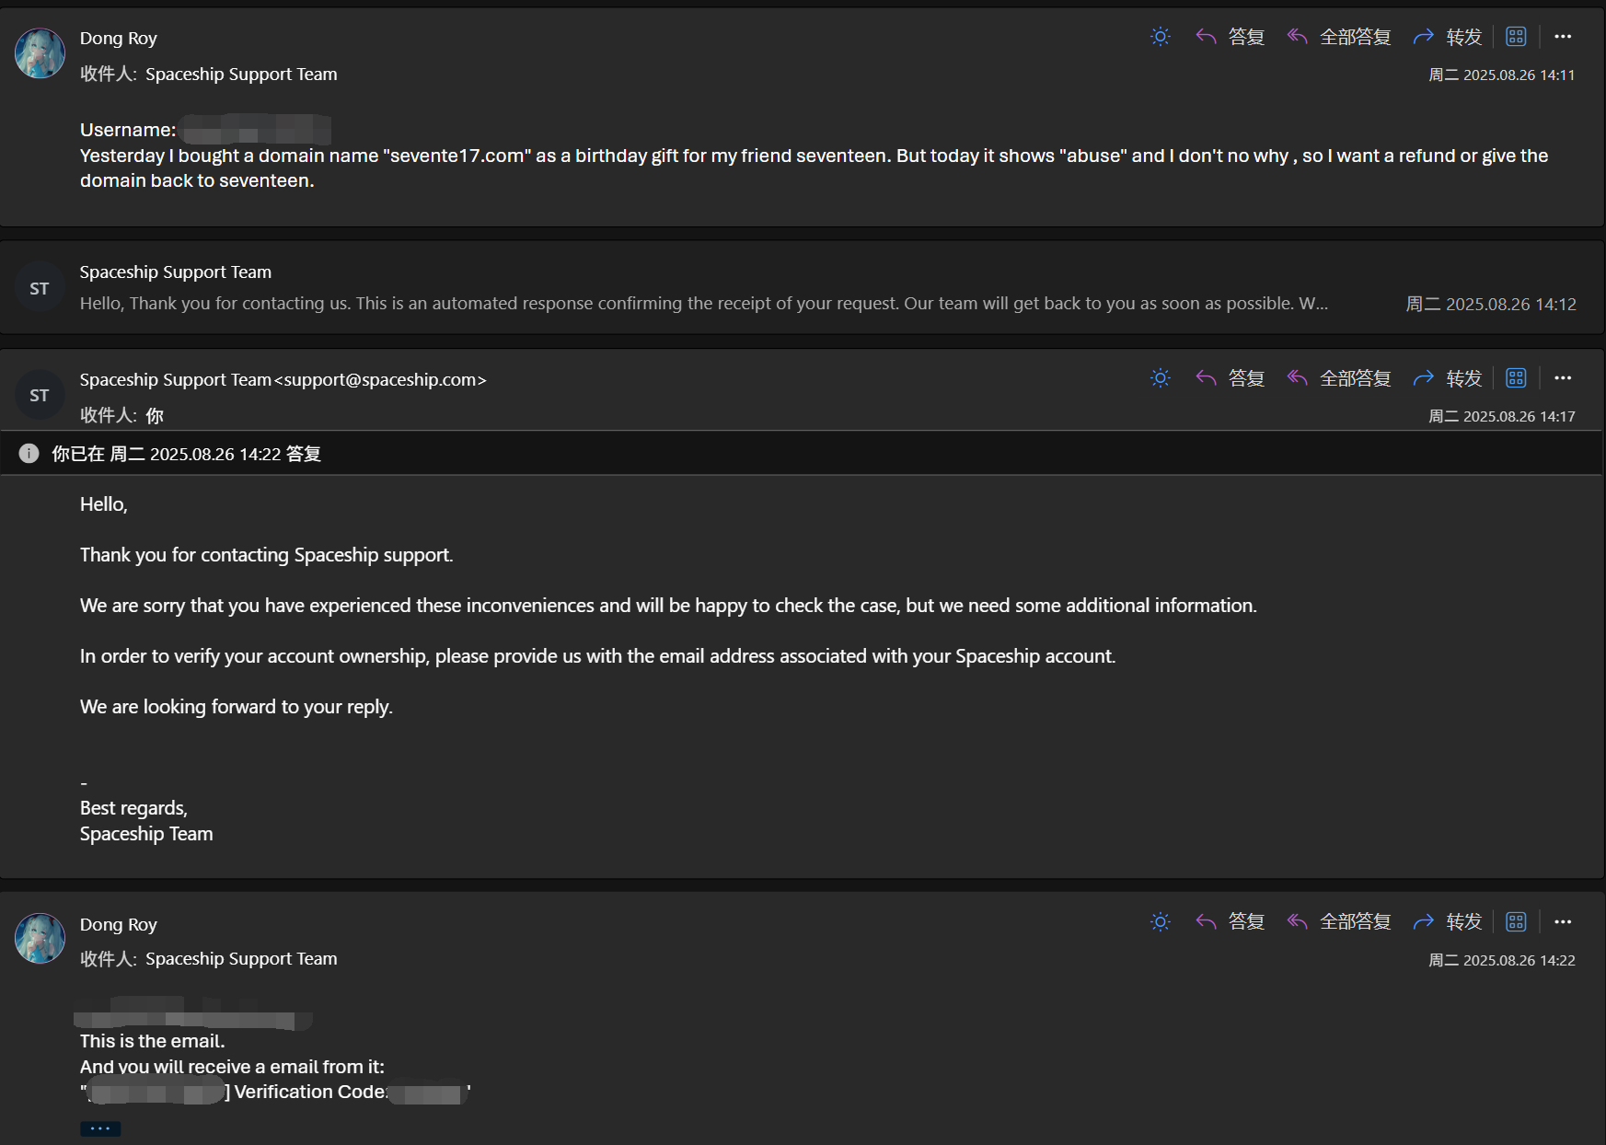The width and height of the screenshot is (1606, 1145).
Task: Open more actions menu on 14:17 email
Action: pyautogui.click(x=1563, y=378)
